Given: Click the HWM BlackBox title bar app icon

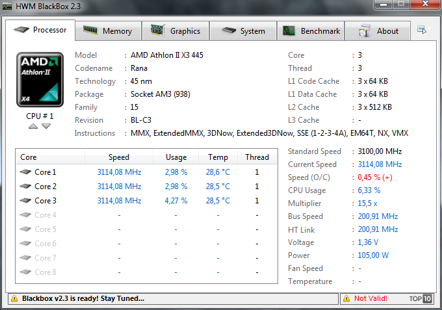Looking at the screenshot, I should click(x=7, y=6).
